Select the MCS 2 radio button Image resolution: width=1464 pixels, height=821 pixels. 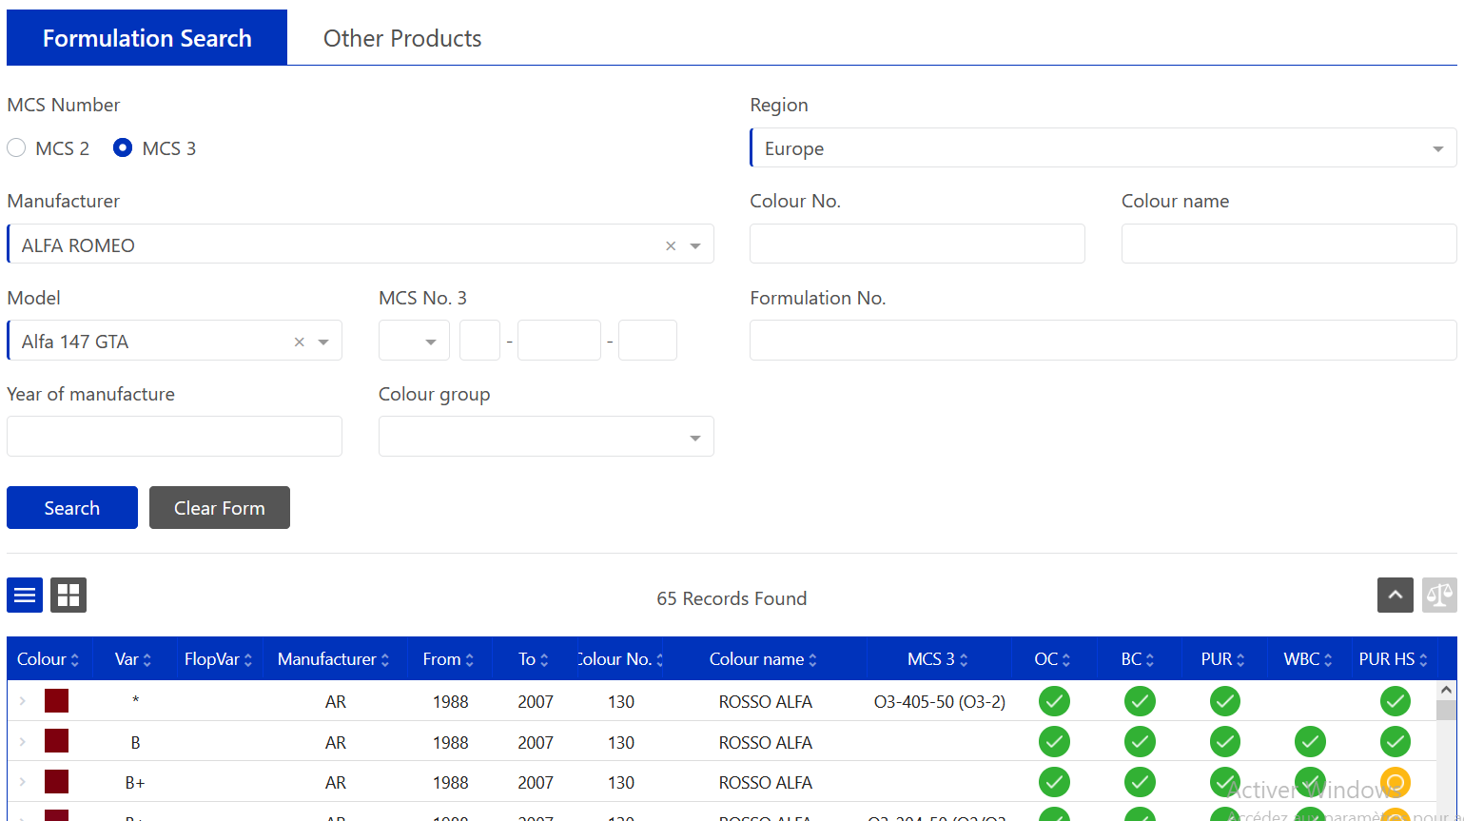16,148
